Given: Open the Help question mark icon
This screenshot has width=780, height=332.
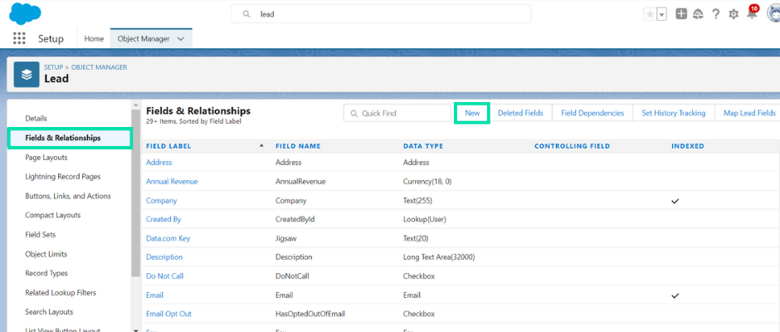Looking at the screenshot, I should coord(715,14).
